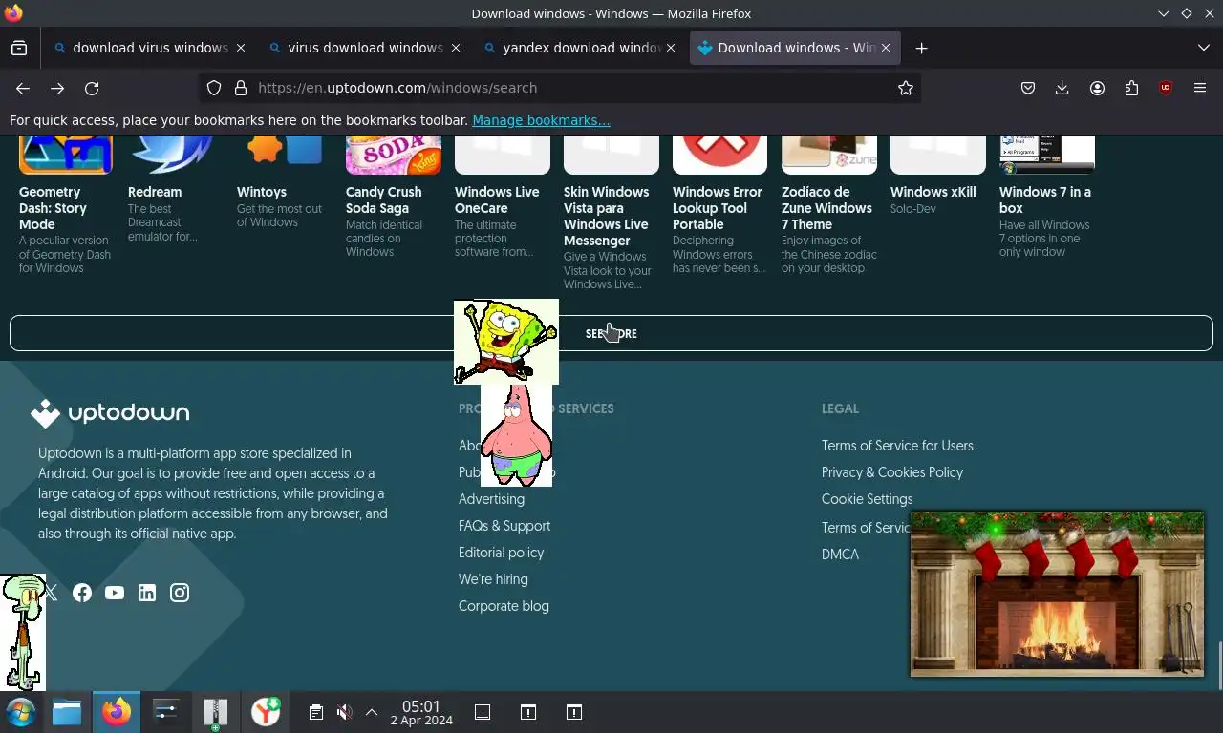Screen dimensions: 1223x733
Task: Open the Advertising footer link
Action: tap(491, 499)
